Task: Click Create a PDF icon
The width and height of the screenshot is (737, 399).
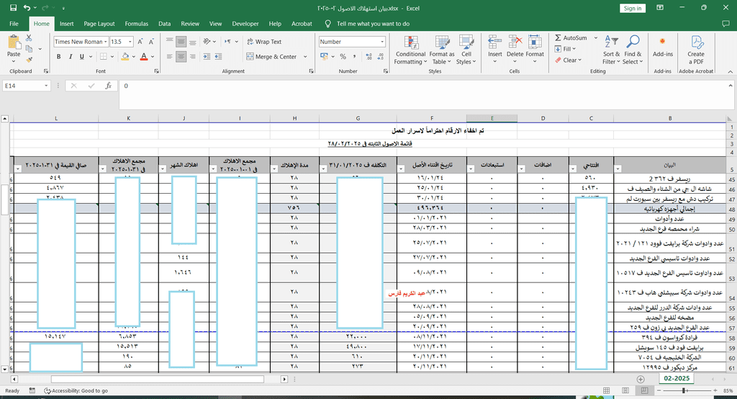Action: (x=696, y=42)
